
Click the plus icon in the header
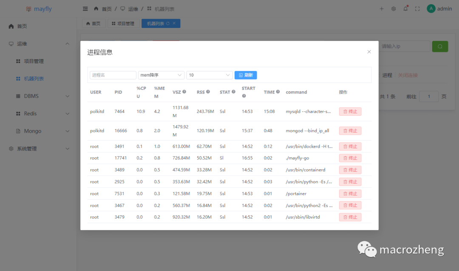tap(381, 9)
